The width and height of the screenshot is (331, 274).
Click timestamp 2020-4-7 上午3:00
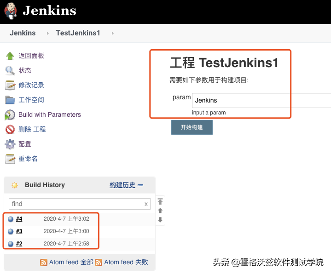(66, 231)
